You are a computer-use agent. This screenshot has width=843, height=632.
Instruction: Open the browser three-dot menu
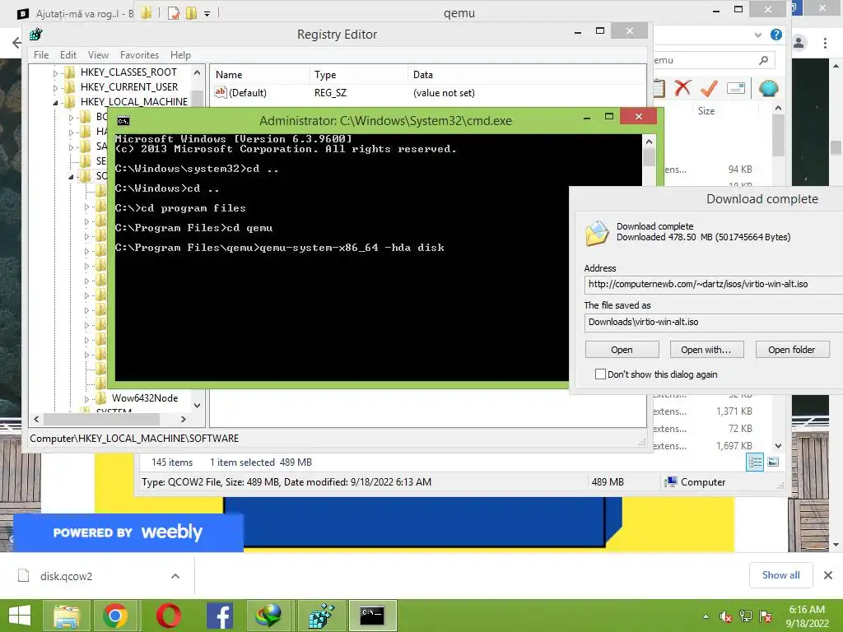825,43
